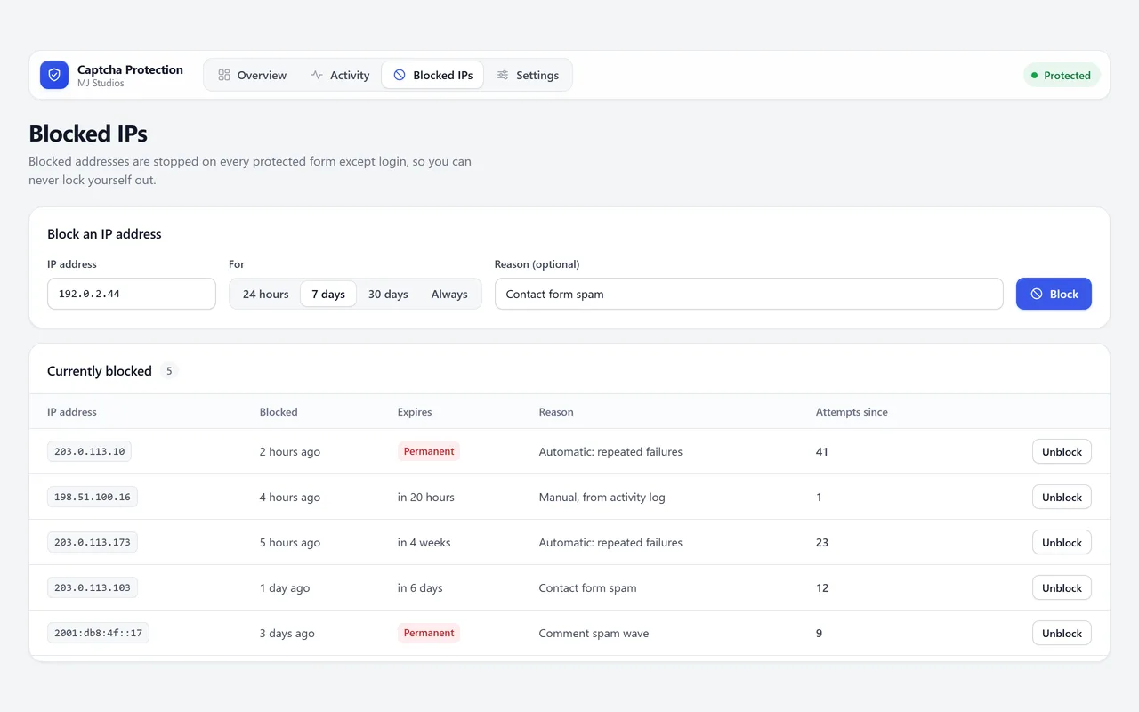The width and height of the screenshot is (1139, 712).
Task: Click the 'Comment spam wave' reason
Action: tap(594, 633)
